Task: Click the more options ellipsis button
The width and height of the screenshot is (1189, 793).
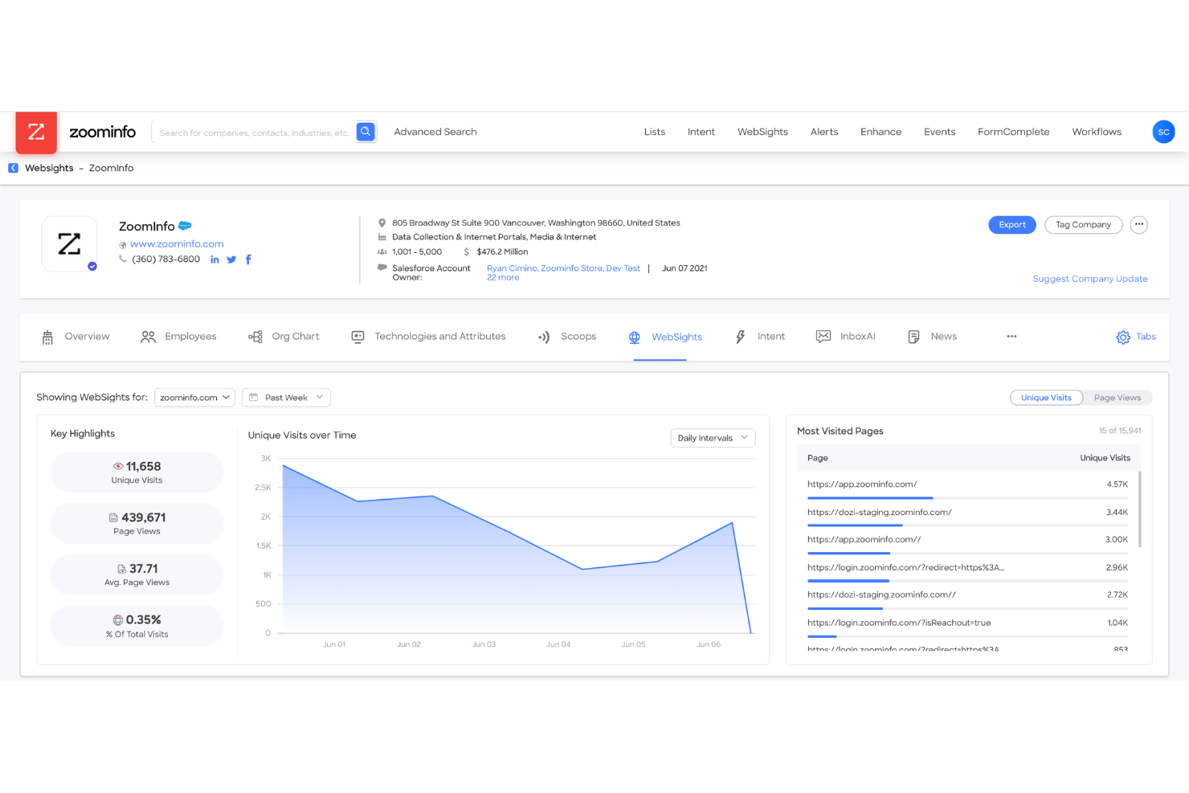Action: [x=1138, y=225]
